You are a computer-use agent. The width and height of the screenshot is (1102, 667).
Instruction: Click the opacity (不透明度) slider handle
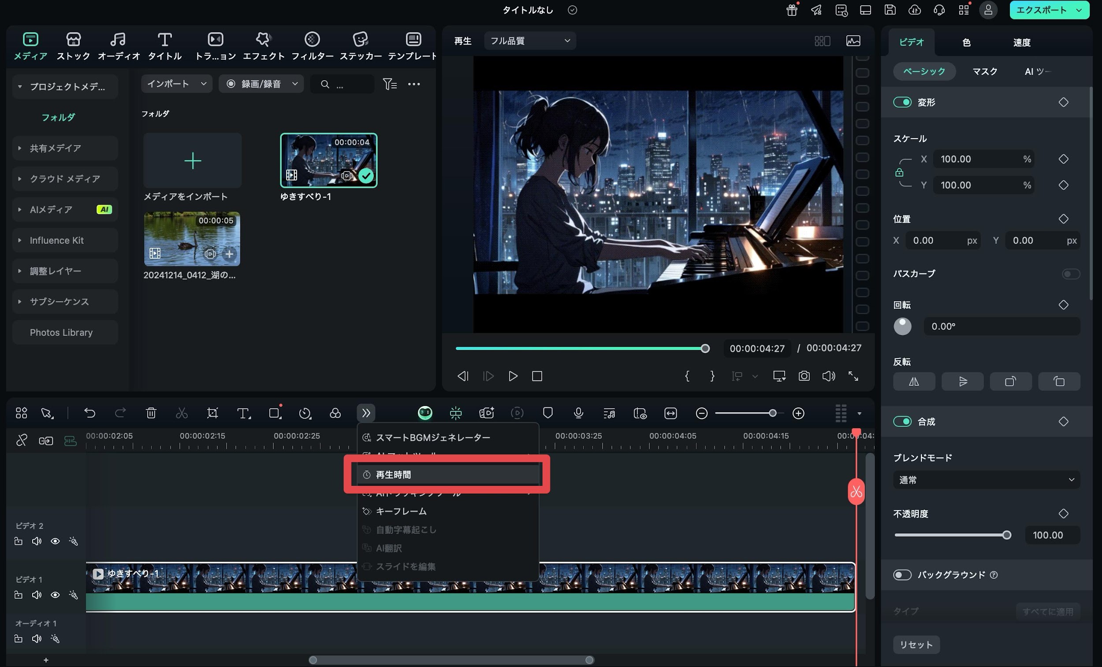click(1006, 535)
